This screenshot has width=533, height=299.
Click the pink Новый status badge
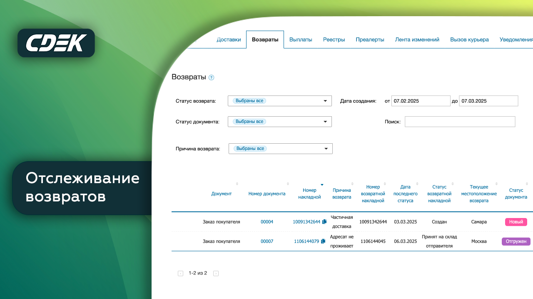[516, 222]
